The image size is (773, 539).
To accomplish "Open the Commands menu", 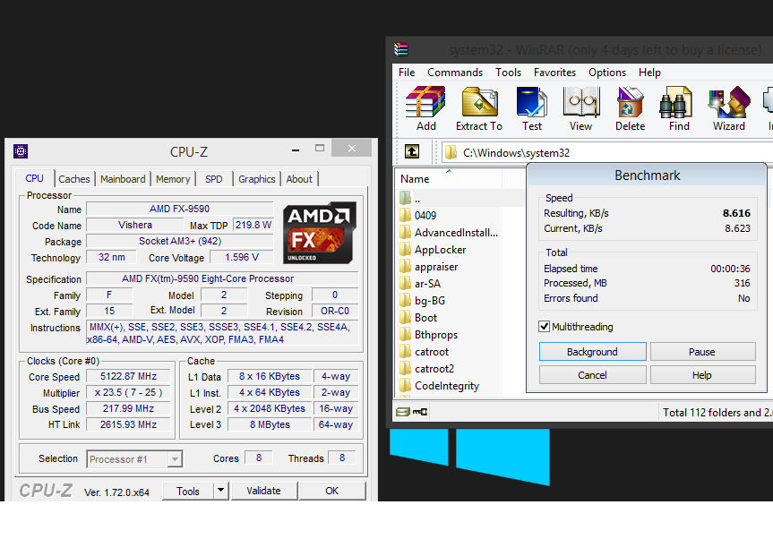I will pyautogui.click(x=455, y=73).
